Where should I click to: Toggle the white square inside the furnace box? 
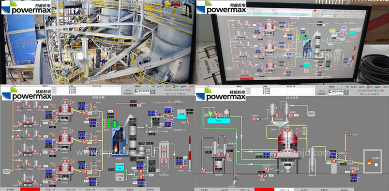pos(376,165)
